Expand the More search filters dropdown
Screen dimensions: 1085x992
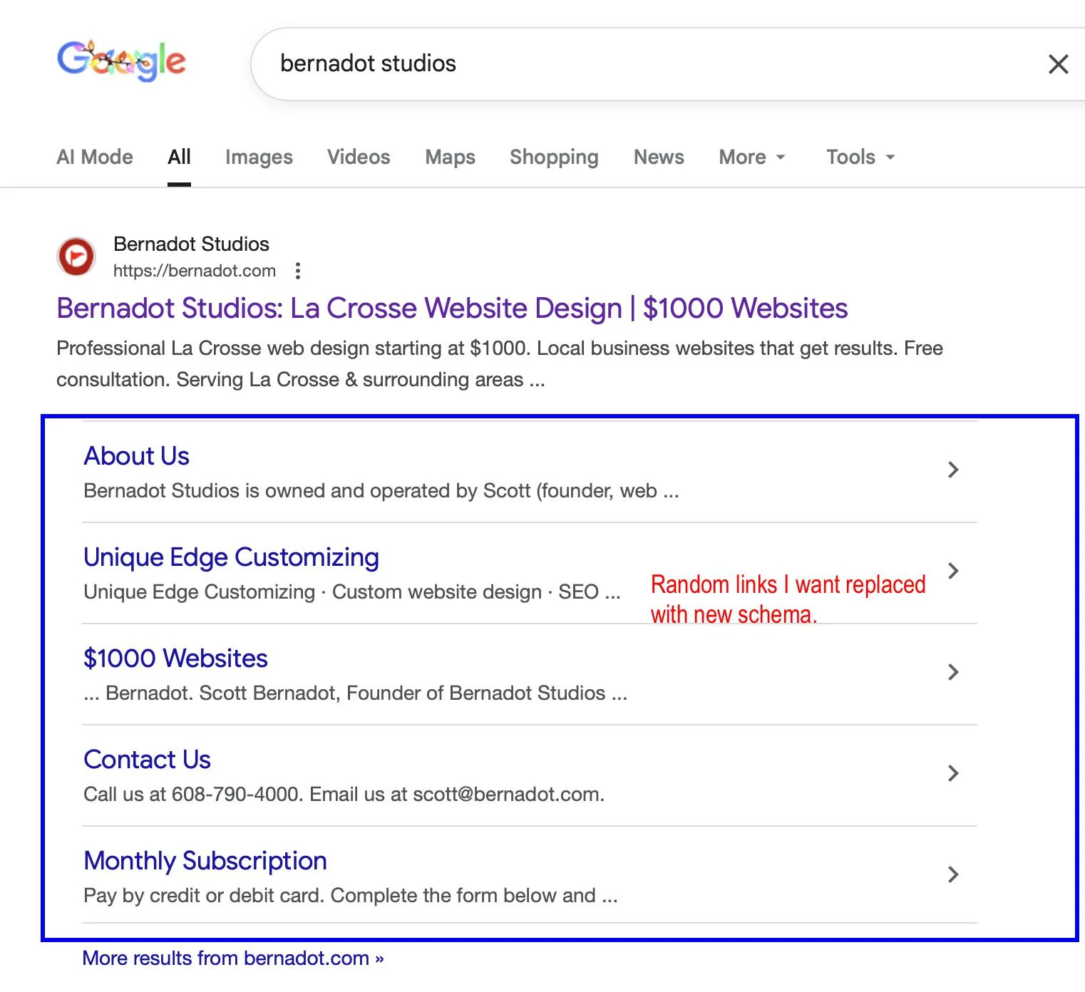(x=751, y=157)
